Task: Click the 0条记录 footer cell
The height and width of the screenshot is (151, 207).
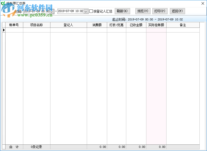Action: (x=37, y=147)
